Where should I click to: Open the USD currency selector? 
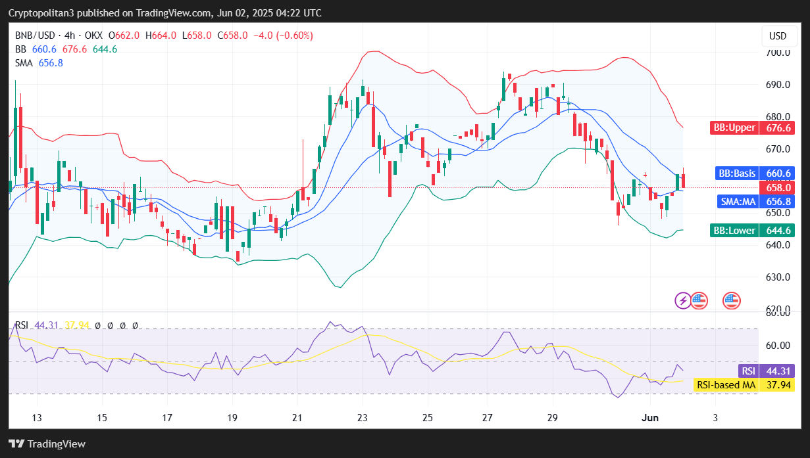tap(778, 36)
